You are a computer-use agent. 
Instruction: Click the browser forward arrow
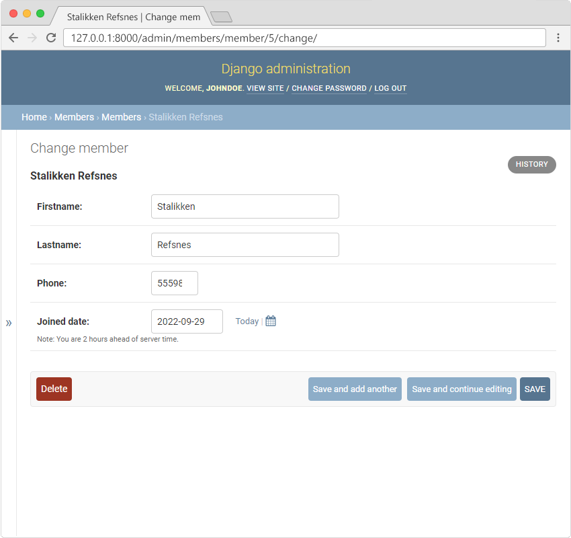coord(32,38)
